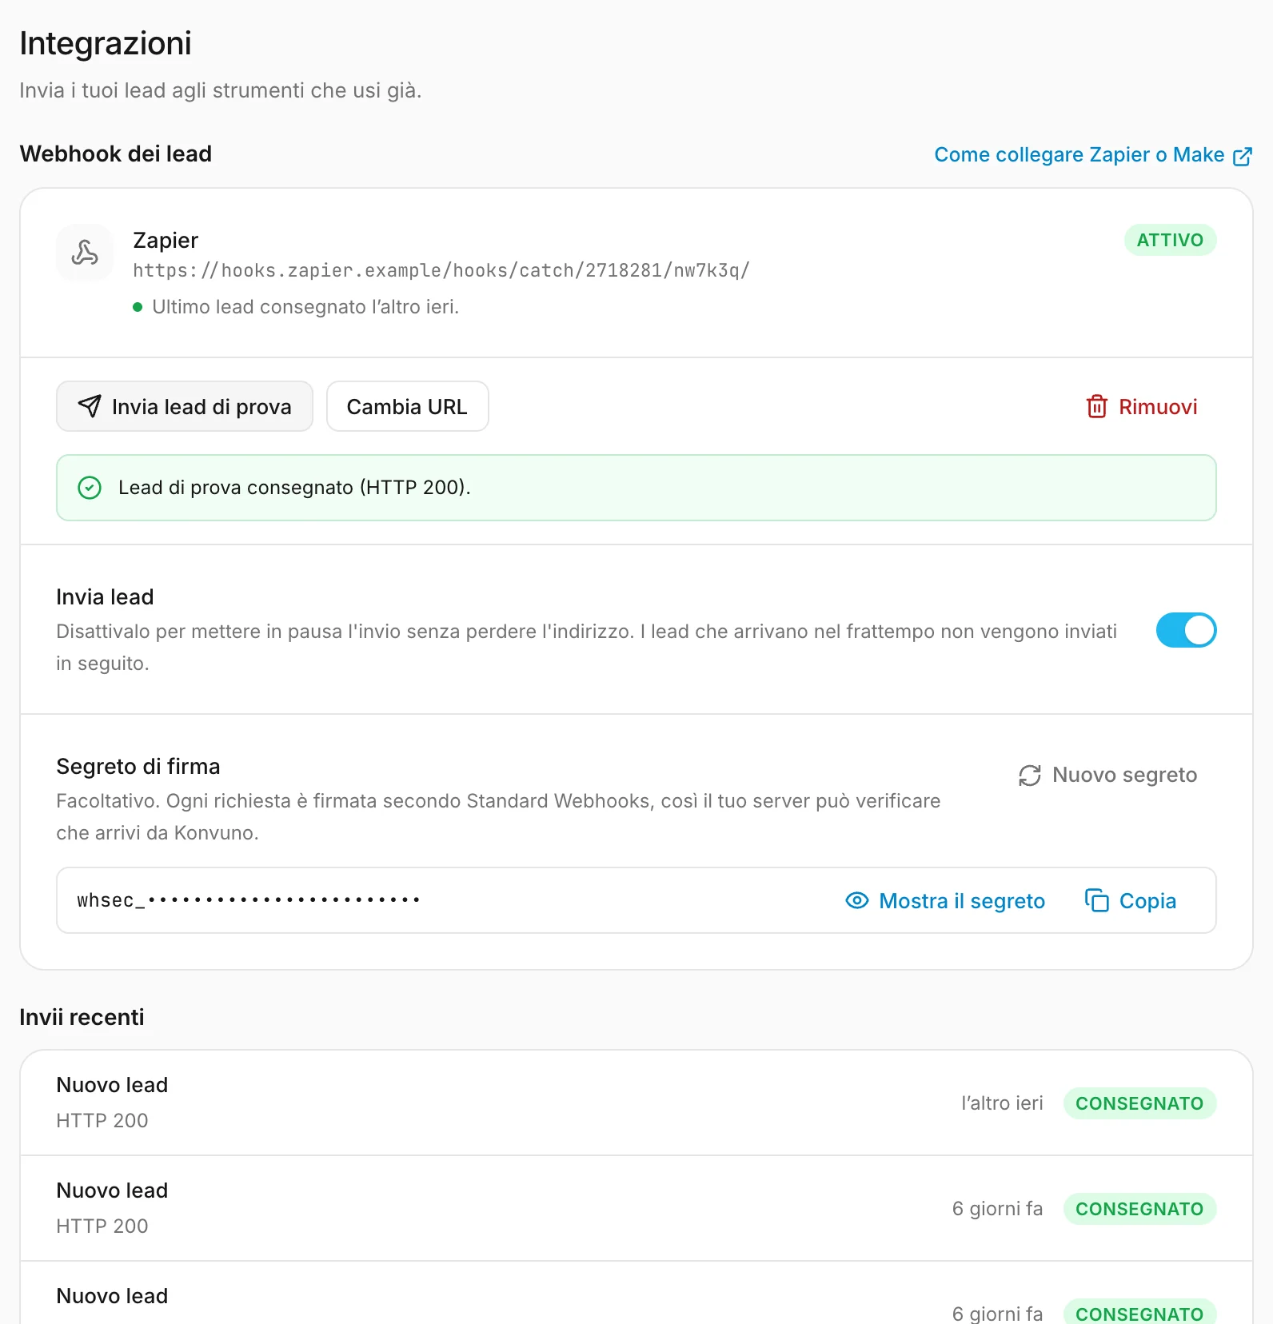Click the Invii recenti heading

(82, 1017)
